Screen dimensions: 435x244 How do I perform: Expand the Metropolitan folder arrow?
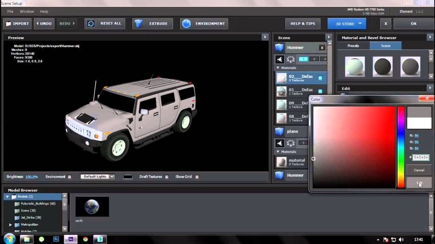[x=11, y=225]
